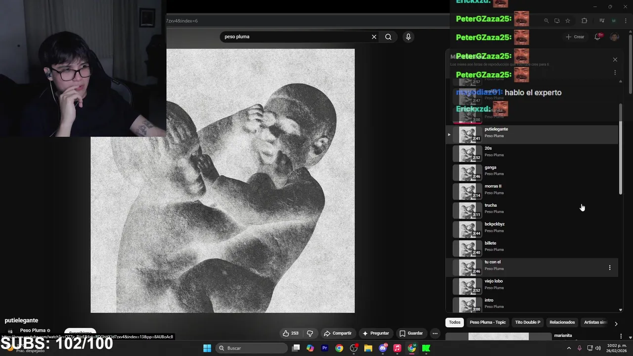
Task: Open the Chrome three-dot menu
Action: pyautogui.click(x=625, y=21)
